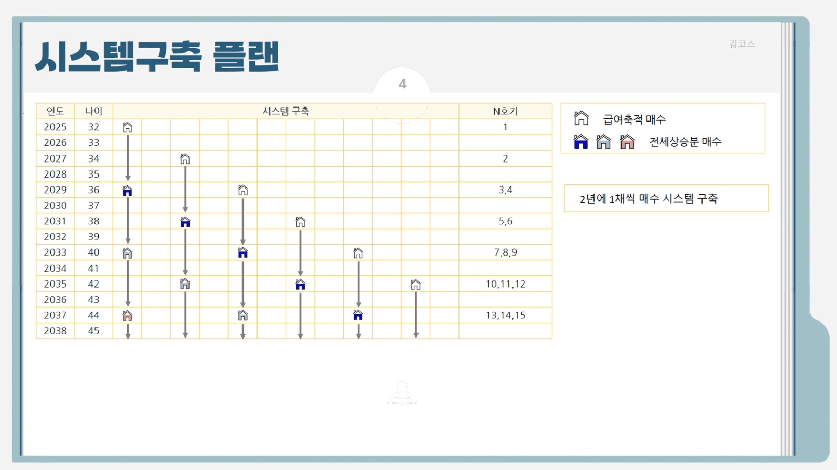This screenshot has width=837, height=470.
Task: Click the age cell 34
Action: coord(93,158)
